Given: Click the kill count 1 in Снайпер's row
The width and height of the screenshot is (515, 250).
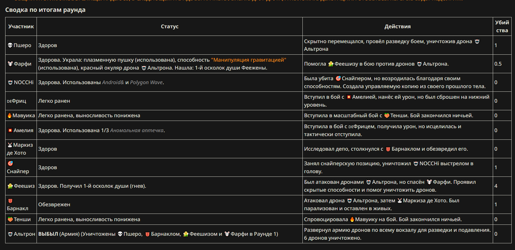Looking at the screenshot, I should click(x=496, y=167).
